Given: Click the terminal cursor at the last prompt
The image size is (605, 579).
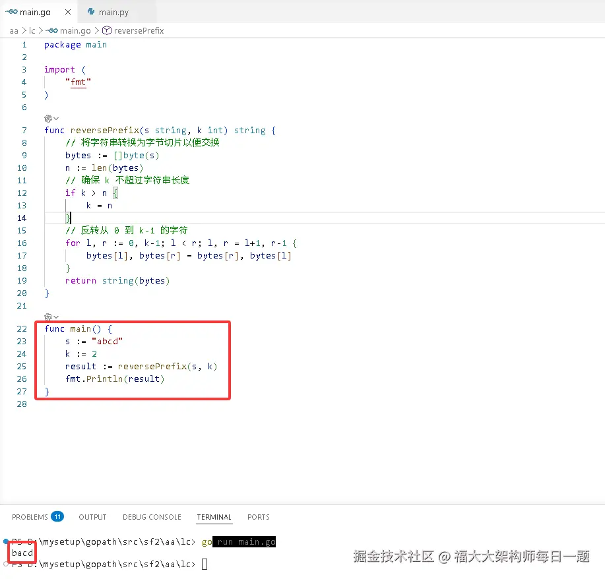Looking at the screenshot, I should click(205, 564).
